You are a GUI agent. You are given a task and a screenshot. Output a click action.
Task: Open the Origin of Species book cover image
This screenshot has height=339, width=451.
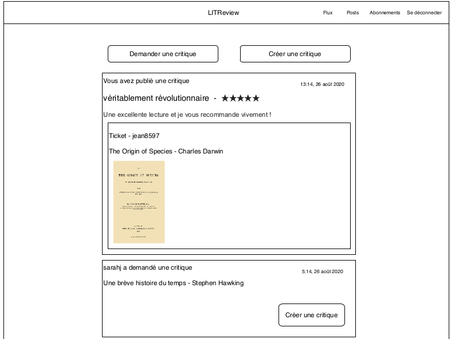139,202
